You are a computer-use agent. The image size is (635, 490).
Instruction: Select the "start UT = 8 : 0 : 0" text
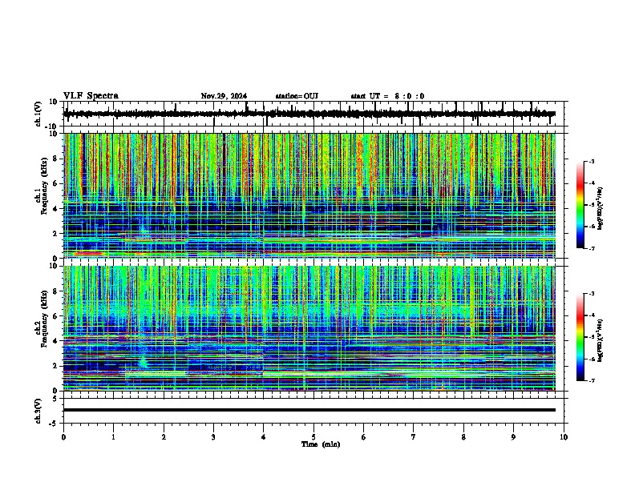click(387, 96)
